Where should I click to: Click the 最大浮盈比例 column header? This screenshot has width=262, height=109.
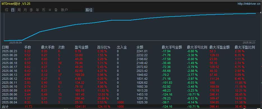[x=245, y=47]
